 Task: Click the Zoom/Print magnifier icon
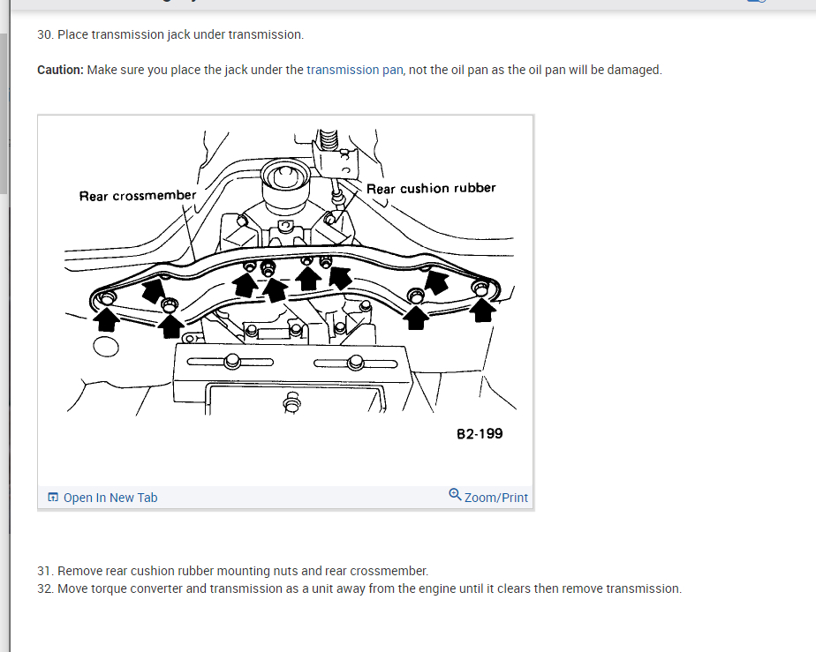[x=455, y=494]
